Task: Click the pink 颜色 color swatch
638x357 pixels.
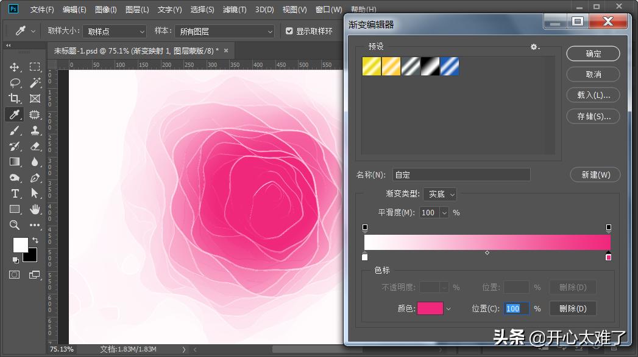Action: pos(431,308)
